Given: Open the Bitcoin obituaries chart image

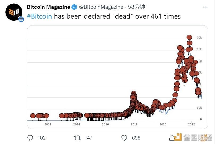Looking at the screenshot, I should click(117, 77).
